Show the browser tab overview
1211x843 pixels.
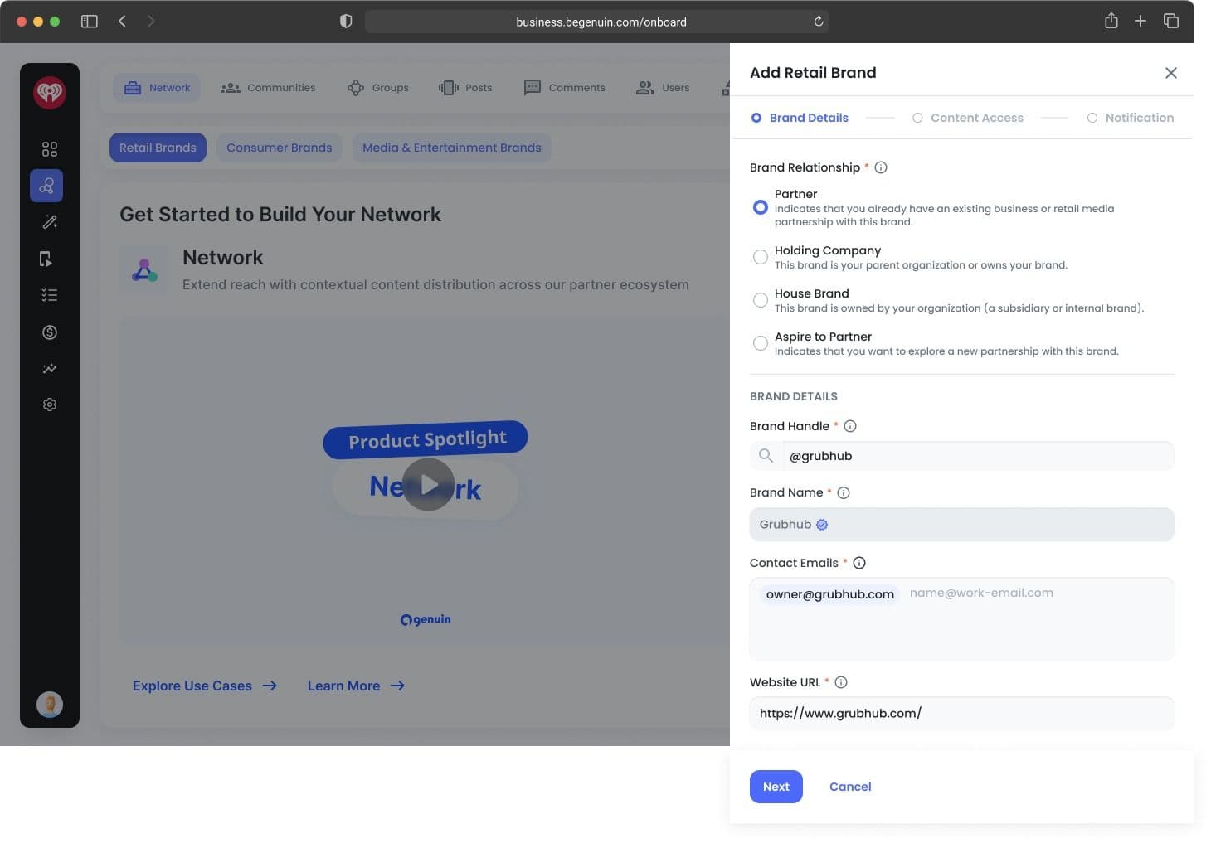pos(1171,21)
